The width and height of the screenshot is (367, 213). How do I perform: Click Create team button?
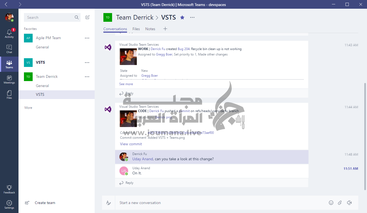(45, 203)
